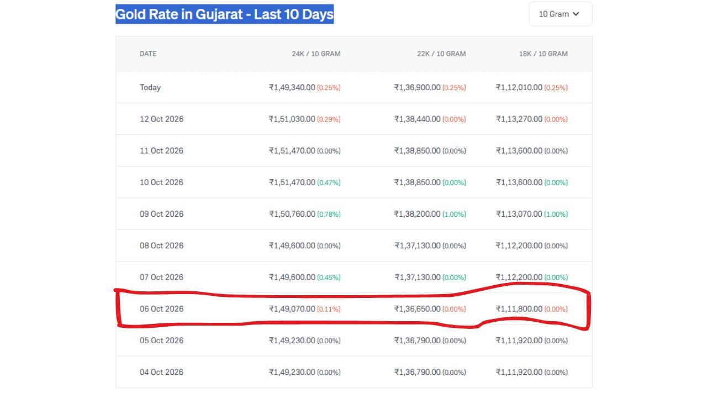Click Today's 18K price ₹1,12,010.00

tap(519, 87)
